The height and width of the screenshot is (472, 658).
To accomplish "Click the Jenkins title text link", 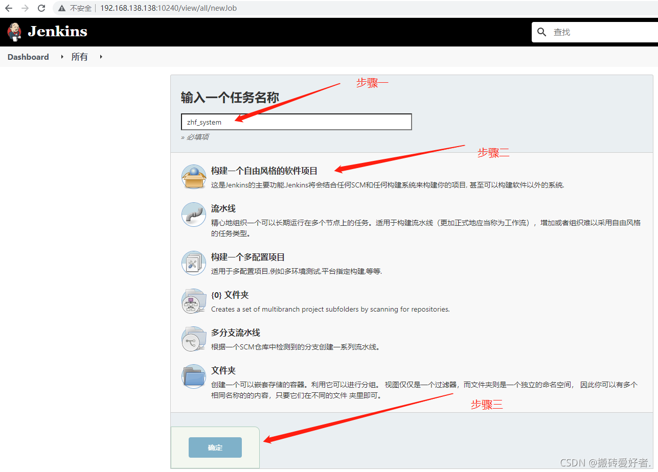I will 57,32.
